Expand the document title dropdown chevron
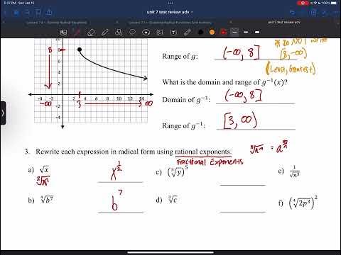This screenshot has height=255, width=341. 192,12
